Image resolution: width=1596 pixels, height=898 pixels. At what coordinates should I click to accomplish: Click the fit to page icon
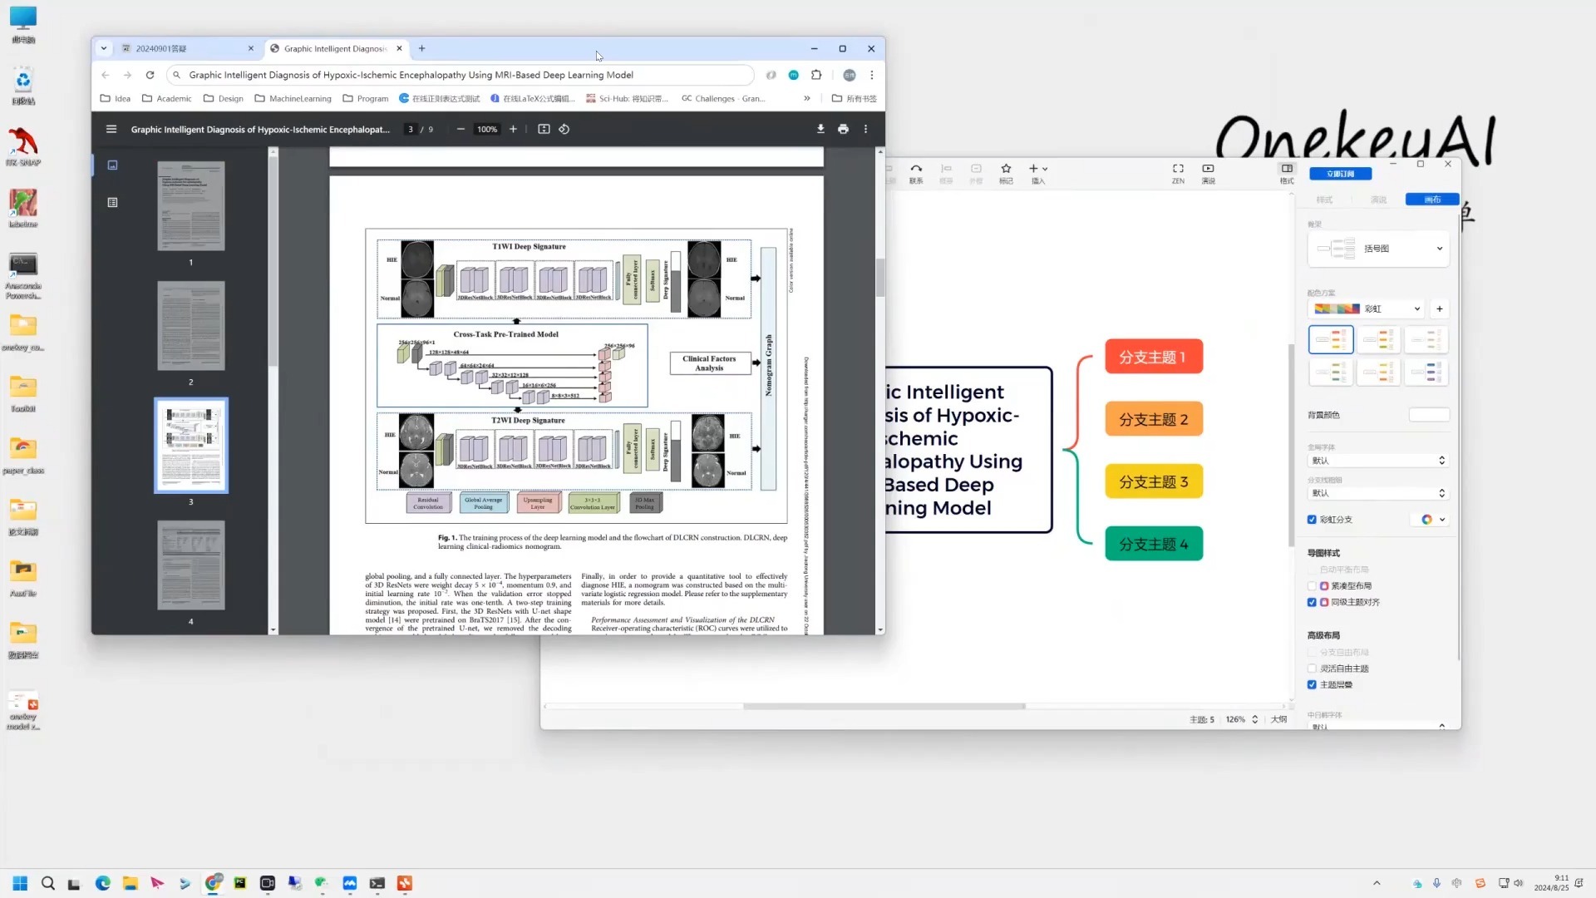(x=544, y=129)
